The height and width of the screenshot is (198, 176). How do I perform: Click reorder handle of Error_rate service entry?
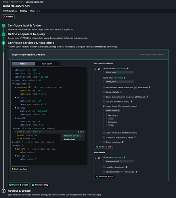96,69
